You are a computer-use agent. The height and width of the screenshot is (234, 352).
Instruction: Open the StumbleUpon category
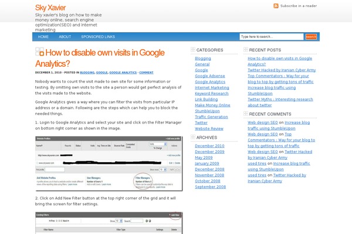tap(207, 111)
